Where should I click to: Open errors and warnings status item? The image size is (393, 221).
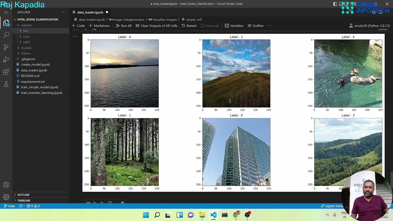[x=33, y=206]
